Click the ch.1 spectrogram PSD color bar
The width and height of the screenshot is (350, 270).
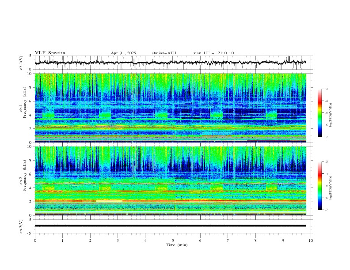320,113
